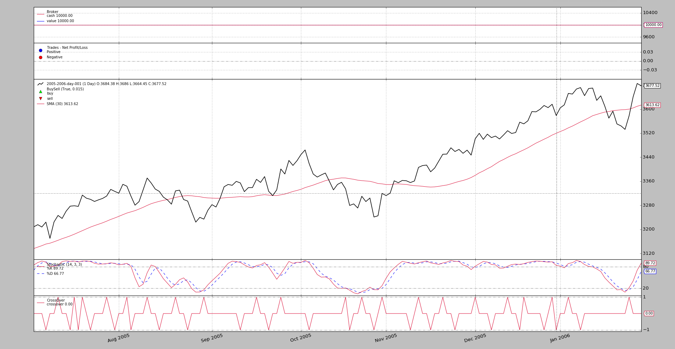
Task: Click the 10000.00 broker value tag
Action: click(653, 25)
